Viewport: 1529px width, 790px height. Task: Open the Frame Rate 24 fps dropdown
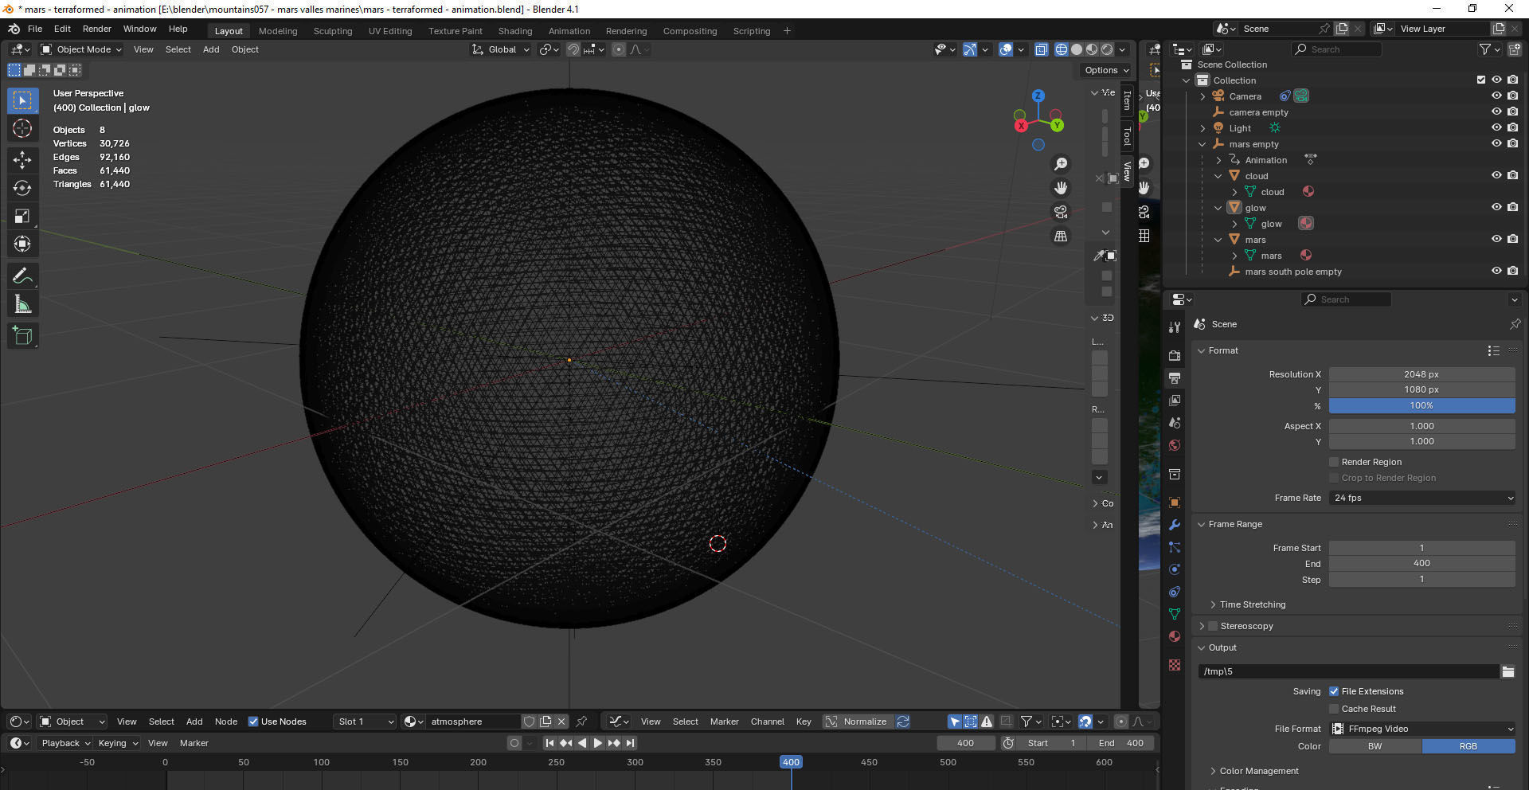(x=1422, y=498)
